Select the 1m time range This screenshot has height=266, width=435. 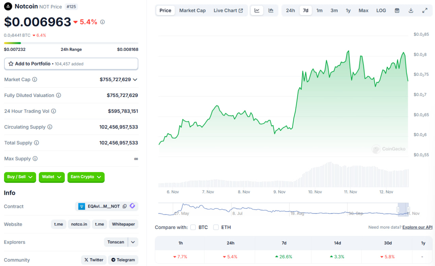319,11
